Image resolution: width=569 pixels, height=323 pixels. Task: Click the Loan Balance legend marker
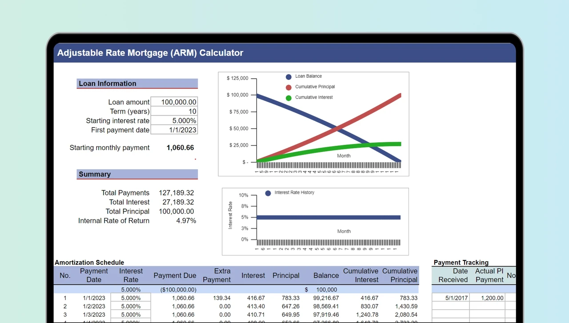[289, 77]
